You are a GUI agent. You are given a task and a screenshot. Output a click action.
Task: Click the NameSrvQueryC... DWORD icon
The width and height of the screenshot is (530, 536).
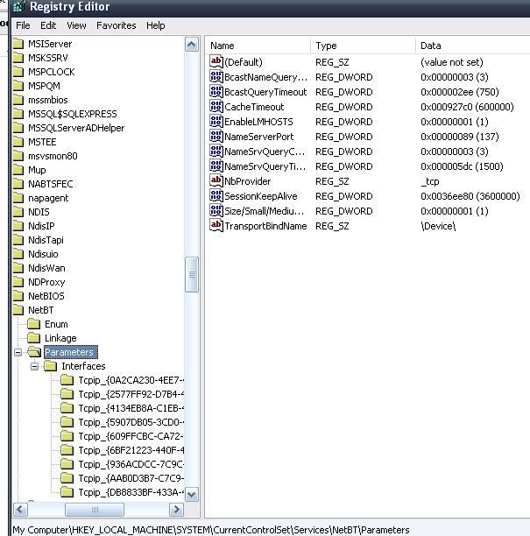(x=216, y=152)
